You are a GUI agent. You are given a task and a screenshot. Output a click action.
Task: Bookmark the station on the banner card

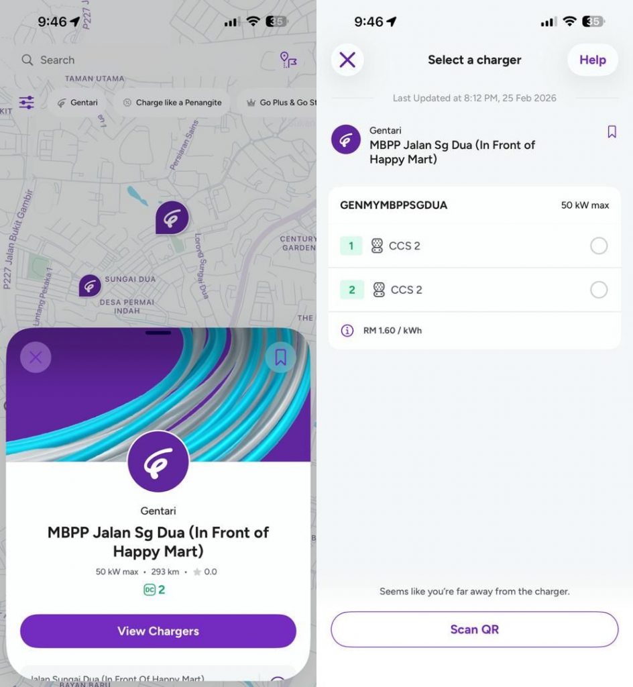pos(280,357)
